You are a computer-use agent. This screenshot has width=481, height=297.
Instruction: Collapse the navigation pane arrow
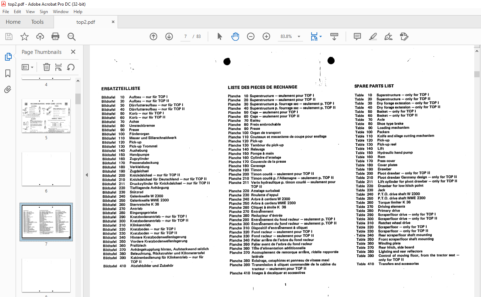[x=86, y=175]
